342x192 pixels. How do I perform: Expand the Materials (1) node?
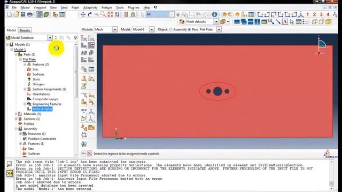click(16, 114)
